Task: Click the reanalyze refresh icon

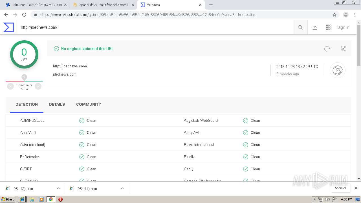Action: 327,49
